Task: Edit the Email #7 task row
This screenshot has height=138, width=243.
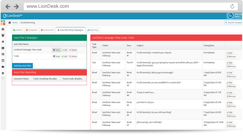Action: [x=230, y=122]
